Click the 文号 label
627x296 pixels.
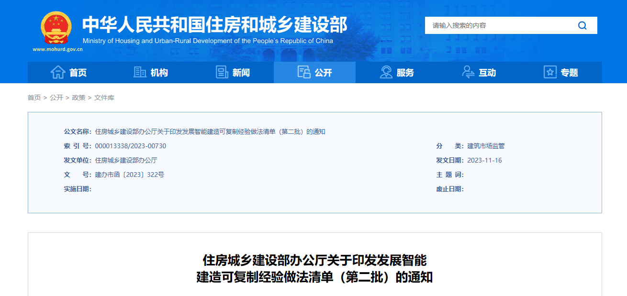(78, 175)
